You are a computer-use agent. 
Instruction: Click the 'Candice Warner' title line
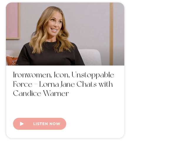[41, 93]
